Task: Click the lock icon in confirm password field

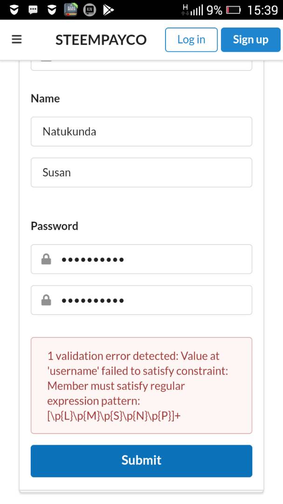Action: click(46, 300)
